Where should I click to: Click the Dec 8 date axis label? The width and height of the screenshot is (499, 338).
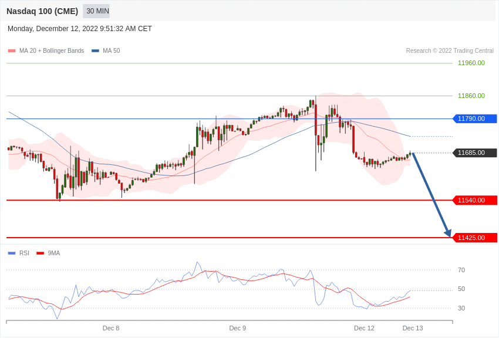click(x=111, y=328)
